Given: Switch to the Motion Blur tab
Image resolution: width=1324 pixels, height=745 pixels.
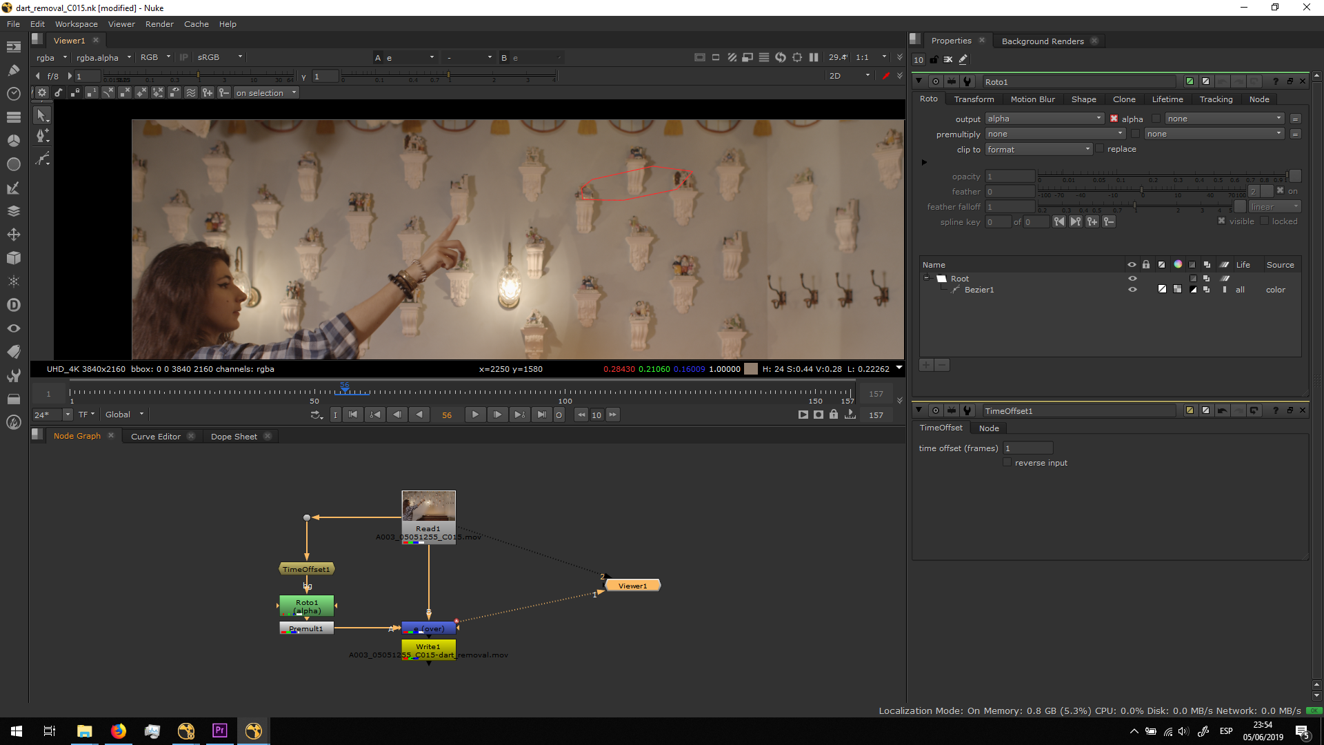Looking at the screenshot, I should tap(1032, 99).
